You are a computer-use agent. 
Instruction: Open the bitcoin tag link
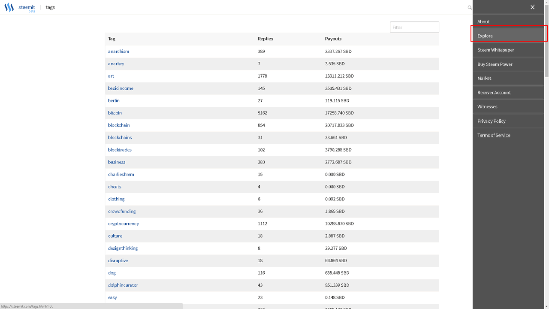tap(115, 113)
